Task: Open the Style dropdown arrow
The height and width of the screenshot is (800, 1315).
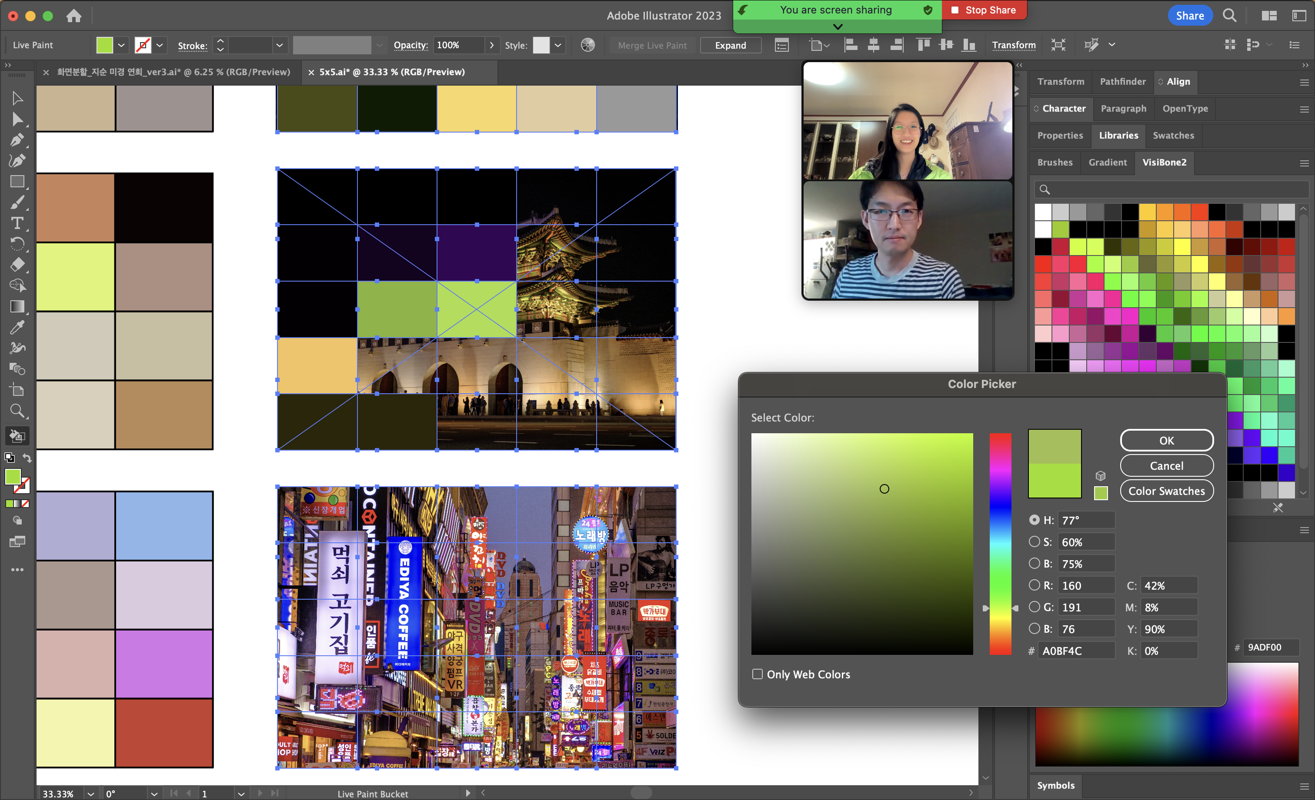Action: (557, 45)
